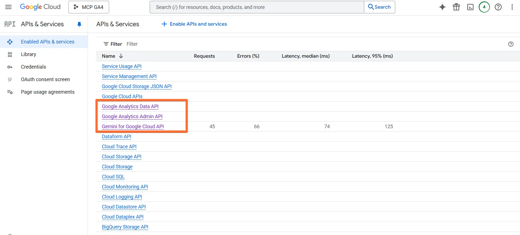Sort by Requests column
The width and height of the screenshot is (520, 235).
pos(204,56)
